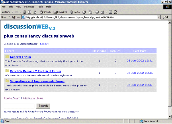The image size is (172, 124).
Task: Click the Suggestions forum folder icon
Action: click(7, 81)
